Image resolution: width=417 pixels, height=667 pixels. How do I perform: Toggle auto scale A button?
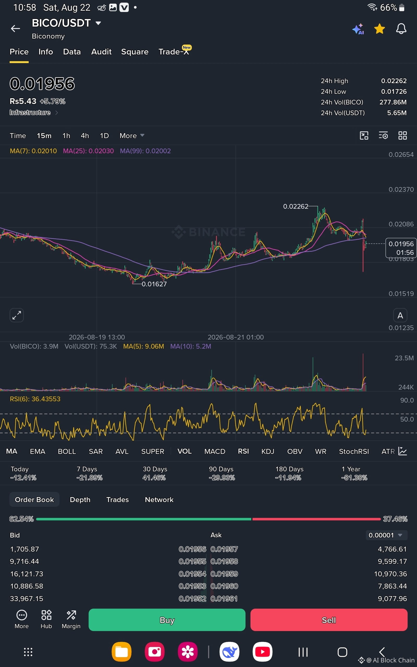point(400,315)
